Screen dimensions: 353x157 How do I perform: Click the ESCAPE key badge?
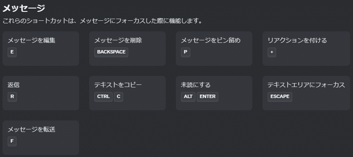tap(280, 97)
